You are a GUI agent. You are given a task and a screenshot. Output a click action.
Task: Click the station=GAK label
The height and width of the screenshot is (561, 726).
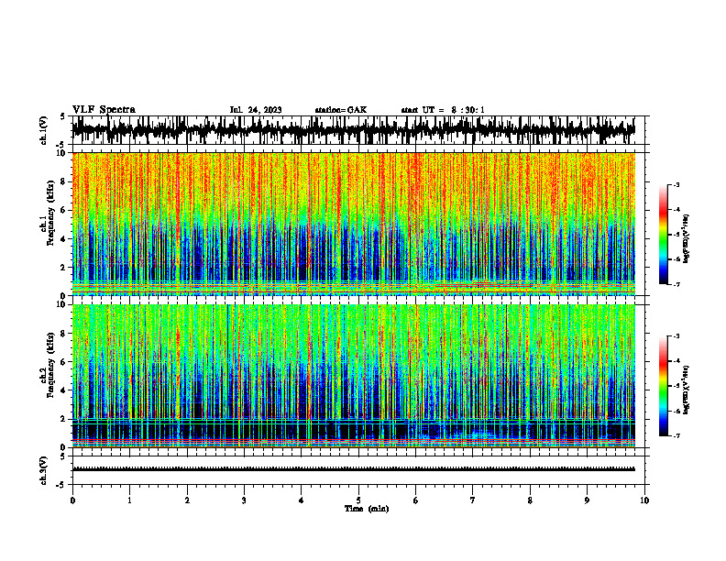point(341,110)
